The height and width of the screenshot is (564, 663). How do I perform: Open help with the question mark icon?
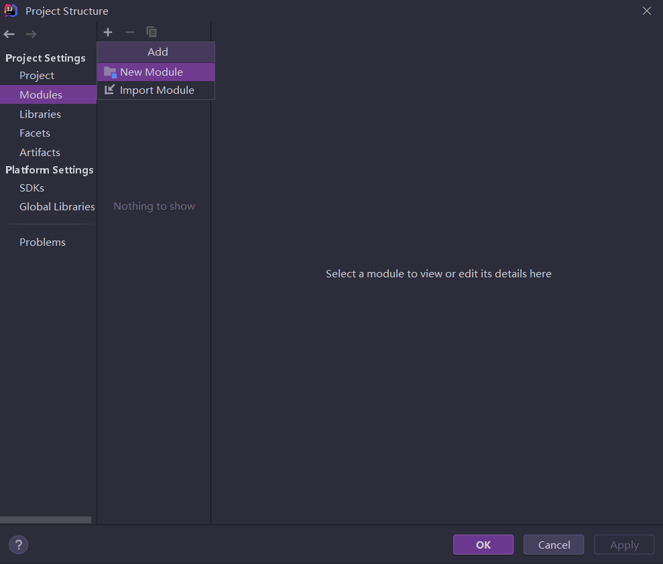(19, 545)
